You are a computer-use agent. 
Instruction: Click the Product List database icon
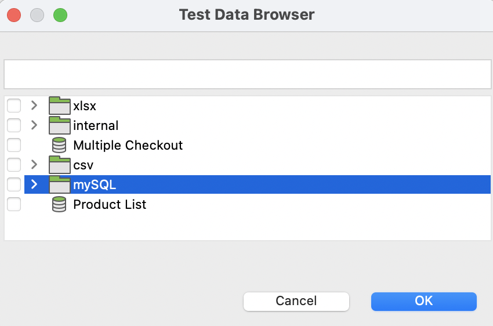pyautogui.click(x=59, y=204)
